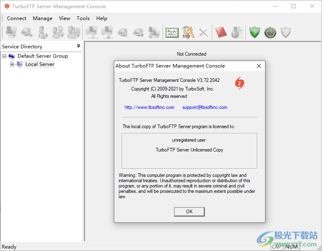
Task: Click the Connect to server monitor icon
Action: (92, 32)
